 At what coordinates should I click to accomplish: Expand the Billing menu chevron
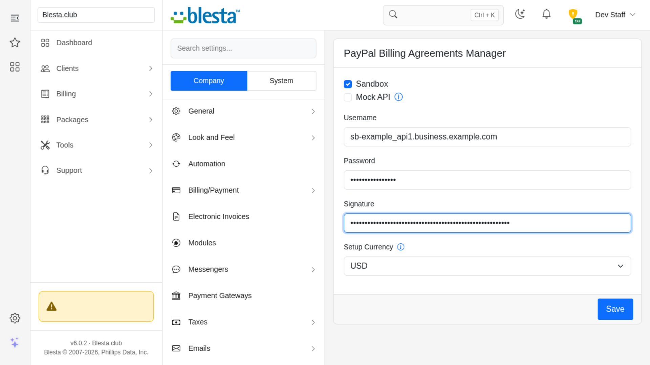pyautogui.click(x=151, y=94)
